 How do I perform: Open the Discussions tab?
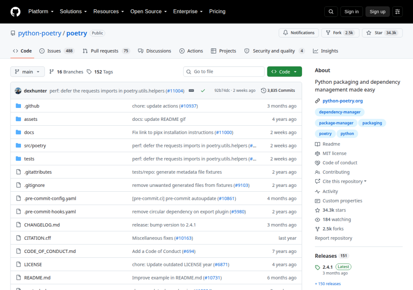154,51
